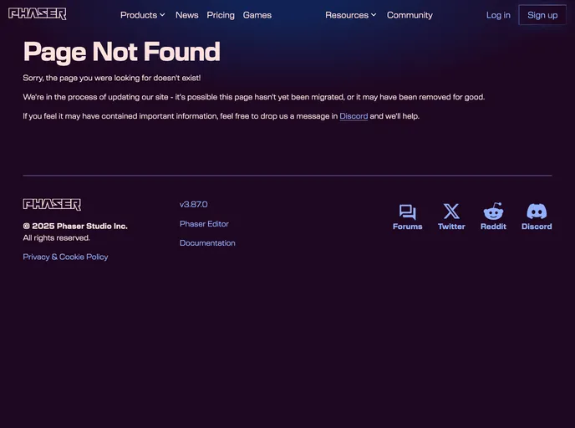Expand the Resources dropdown menu
Screen dimensions: 575x428
click(350, 15)
